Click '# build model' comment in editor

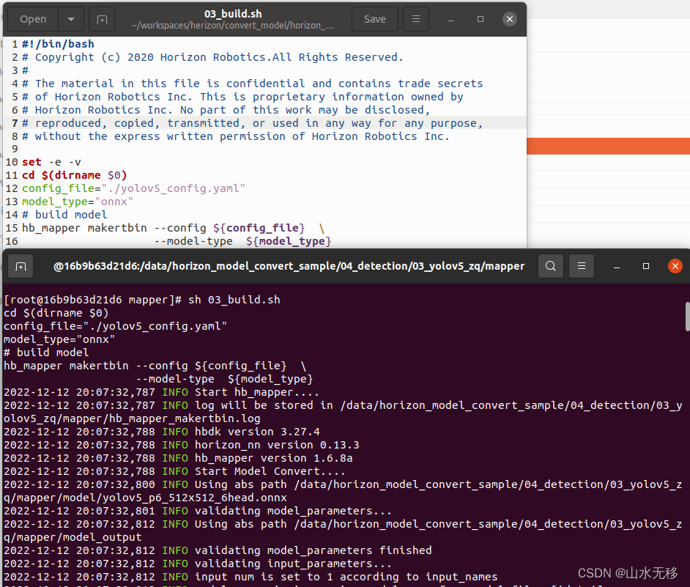click(64, 215)
